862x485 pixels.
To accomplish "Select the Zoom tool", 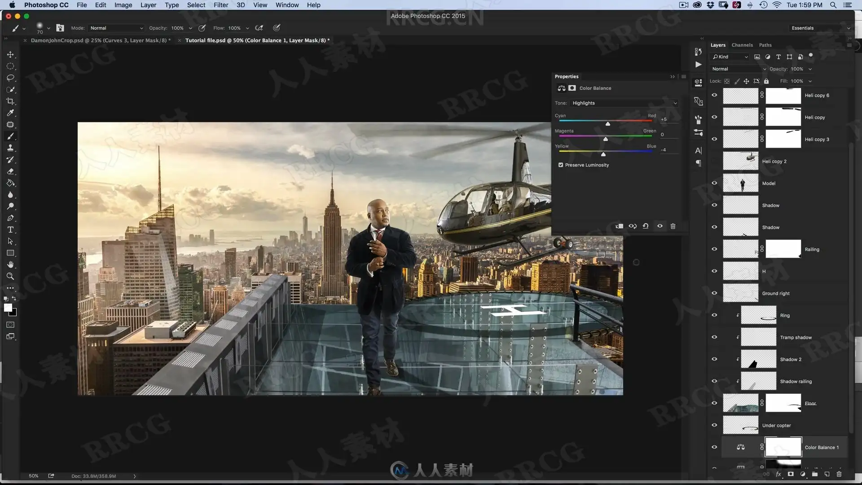I will tap(10, 277).
